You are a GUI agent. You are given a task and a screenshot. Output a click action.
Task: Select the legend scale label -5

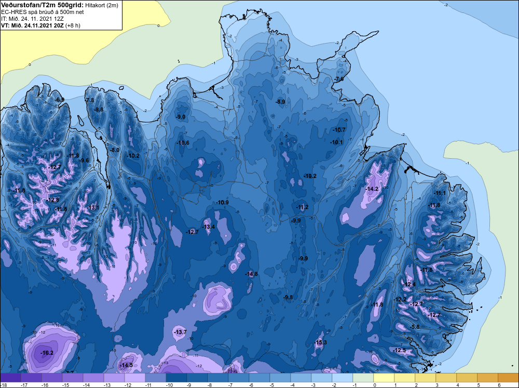coord(272,385)
